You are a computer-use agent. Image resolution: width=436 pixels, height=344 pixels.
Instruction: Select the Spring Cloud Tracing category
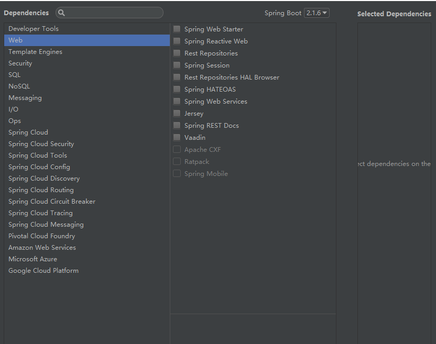(x=87, y=213)
